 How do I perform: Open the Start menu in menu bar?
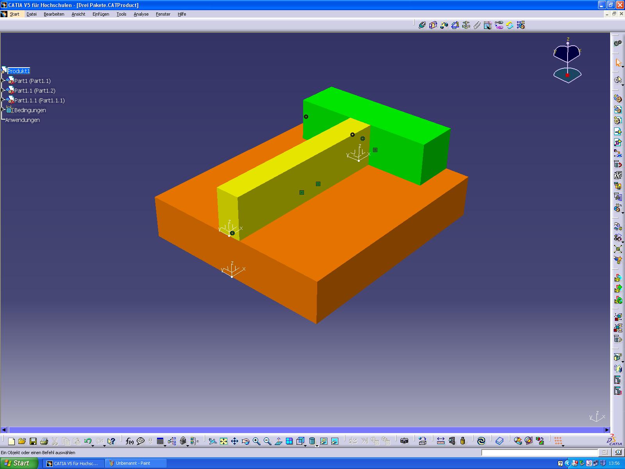point(14,14)
